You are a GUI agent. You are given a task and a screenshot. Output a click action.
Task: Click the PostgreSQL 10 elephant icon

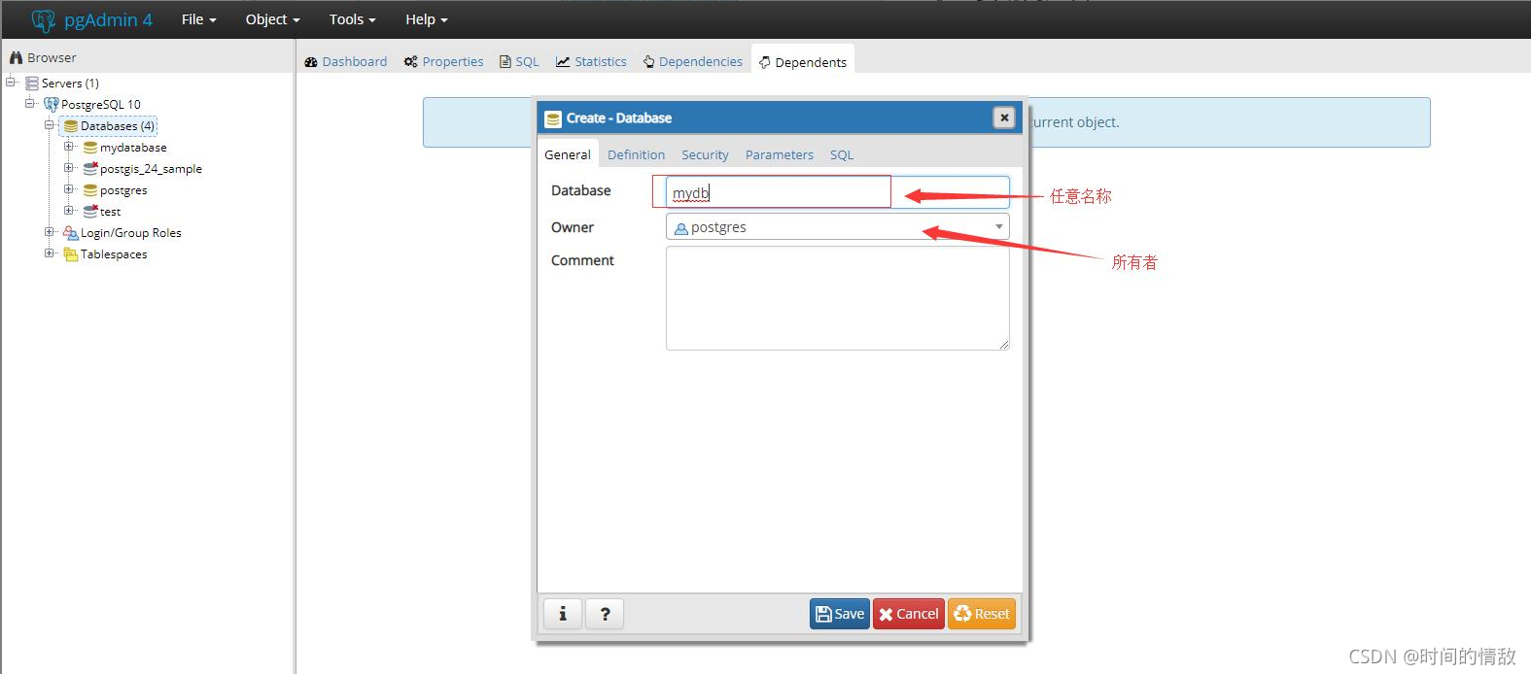pos(52,104)
